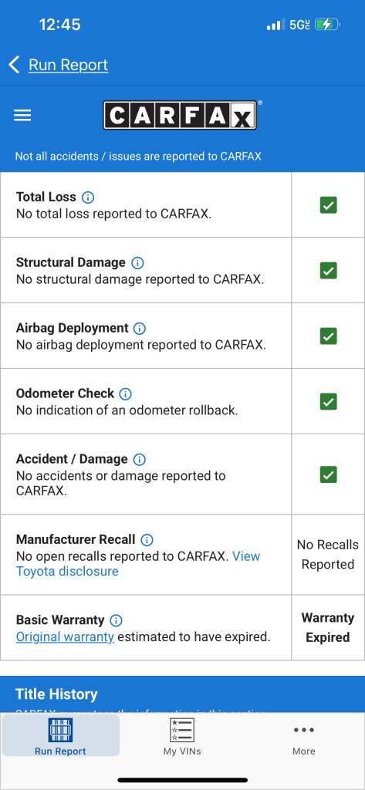Click the green checkmark for Odometer Check

(x=328, y=401)
